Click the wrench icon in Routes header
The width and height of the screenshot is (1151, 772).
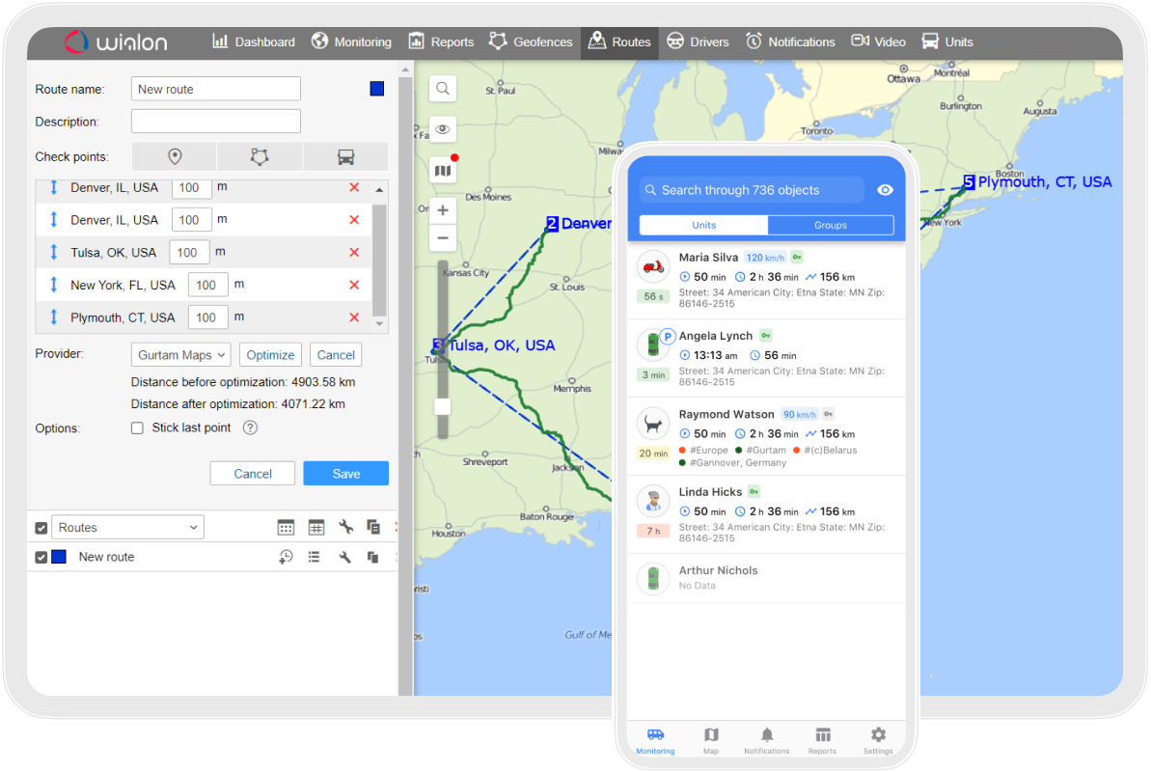click(x=345, y=527)
